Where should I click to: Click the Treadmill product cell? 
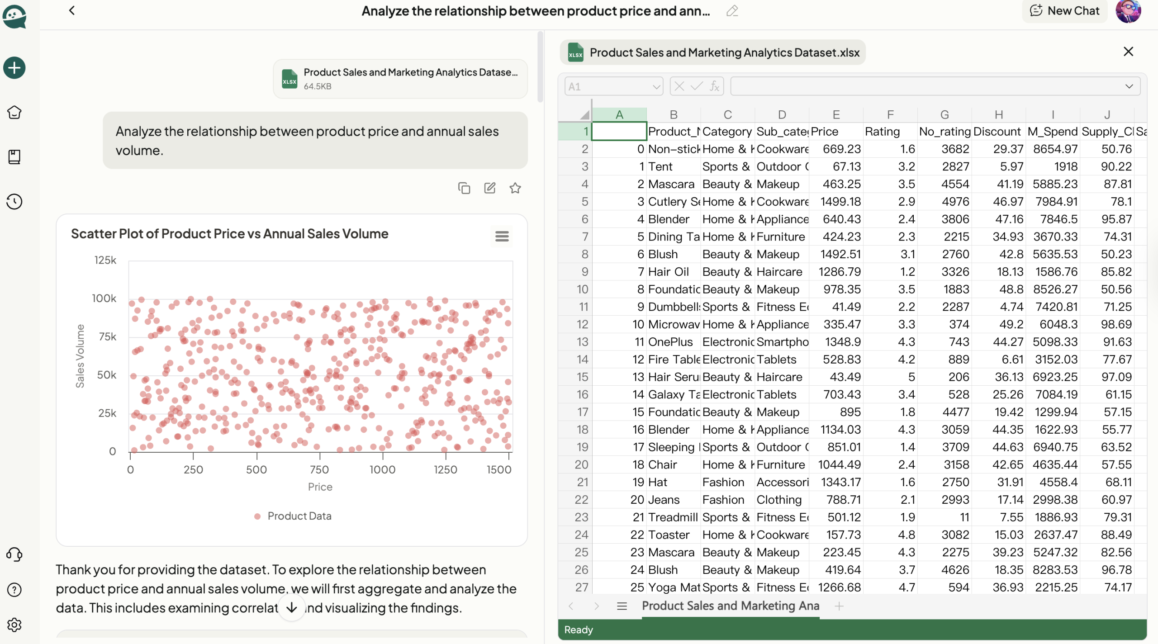pos(674,517)
